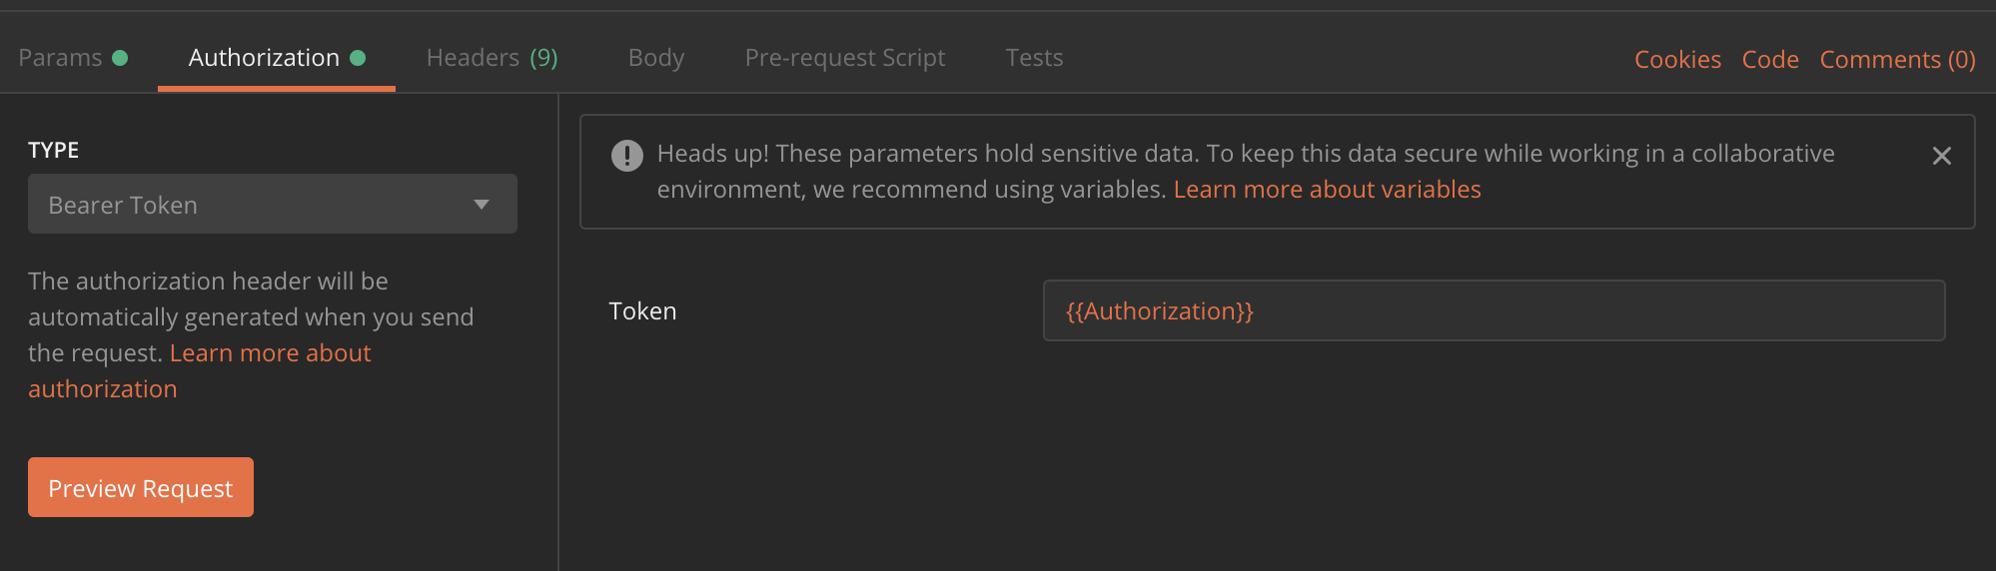The height and width of the screenshot is (571, 1996).
Task: Click the exclamation info icon in banner
Action: click(626, 156)
